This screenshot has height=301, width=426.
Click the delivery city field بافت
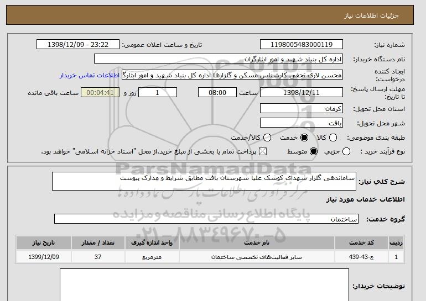pyautogui.click(x=302, y=123)
